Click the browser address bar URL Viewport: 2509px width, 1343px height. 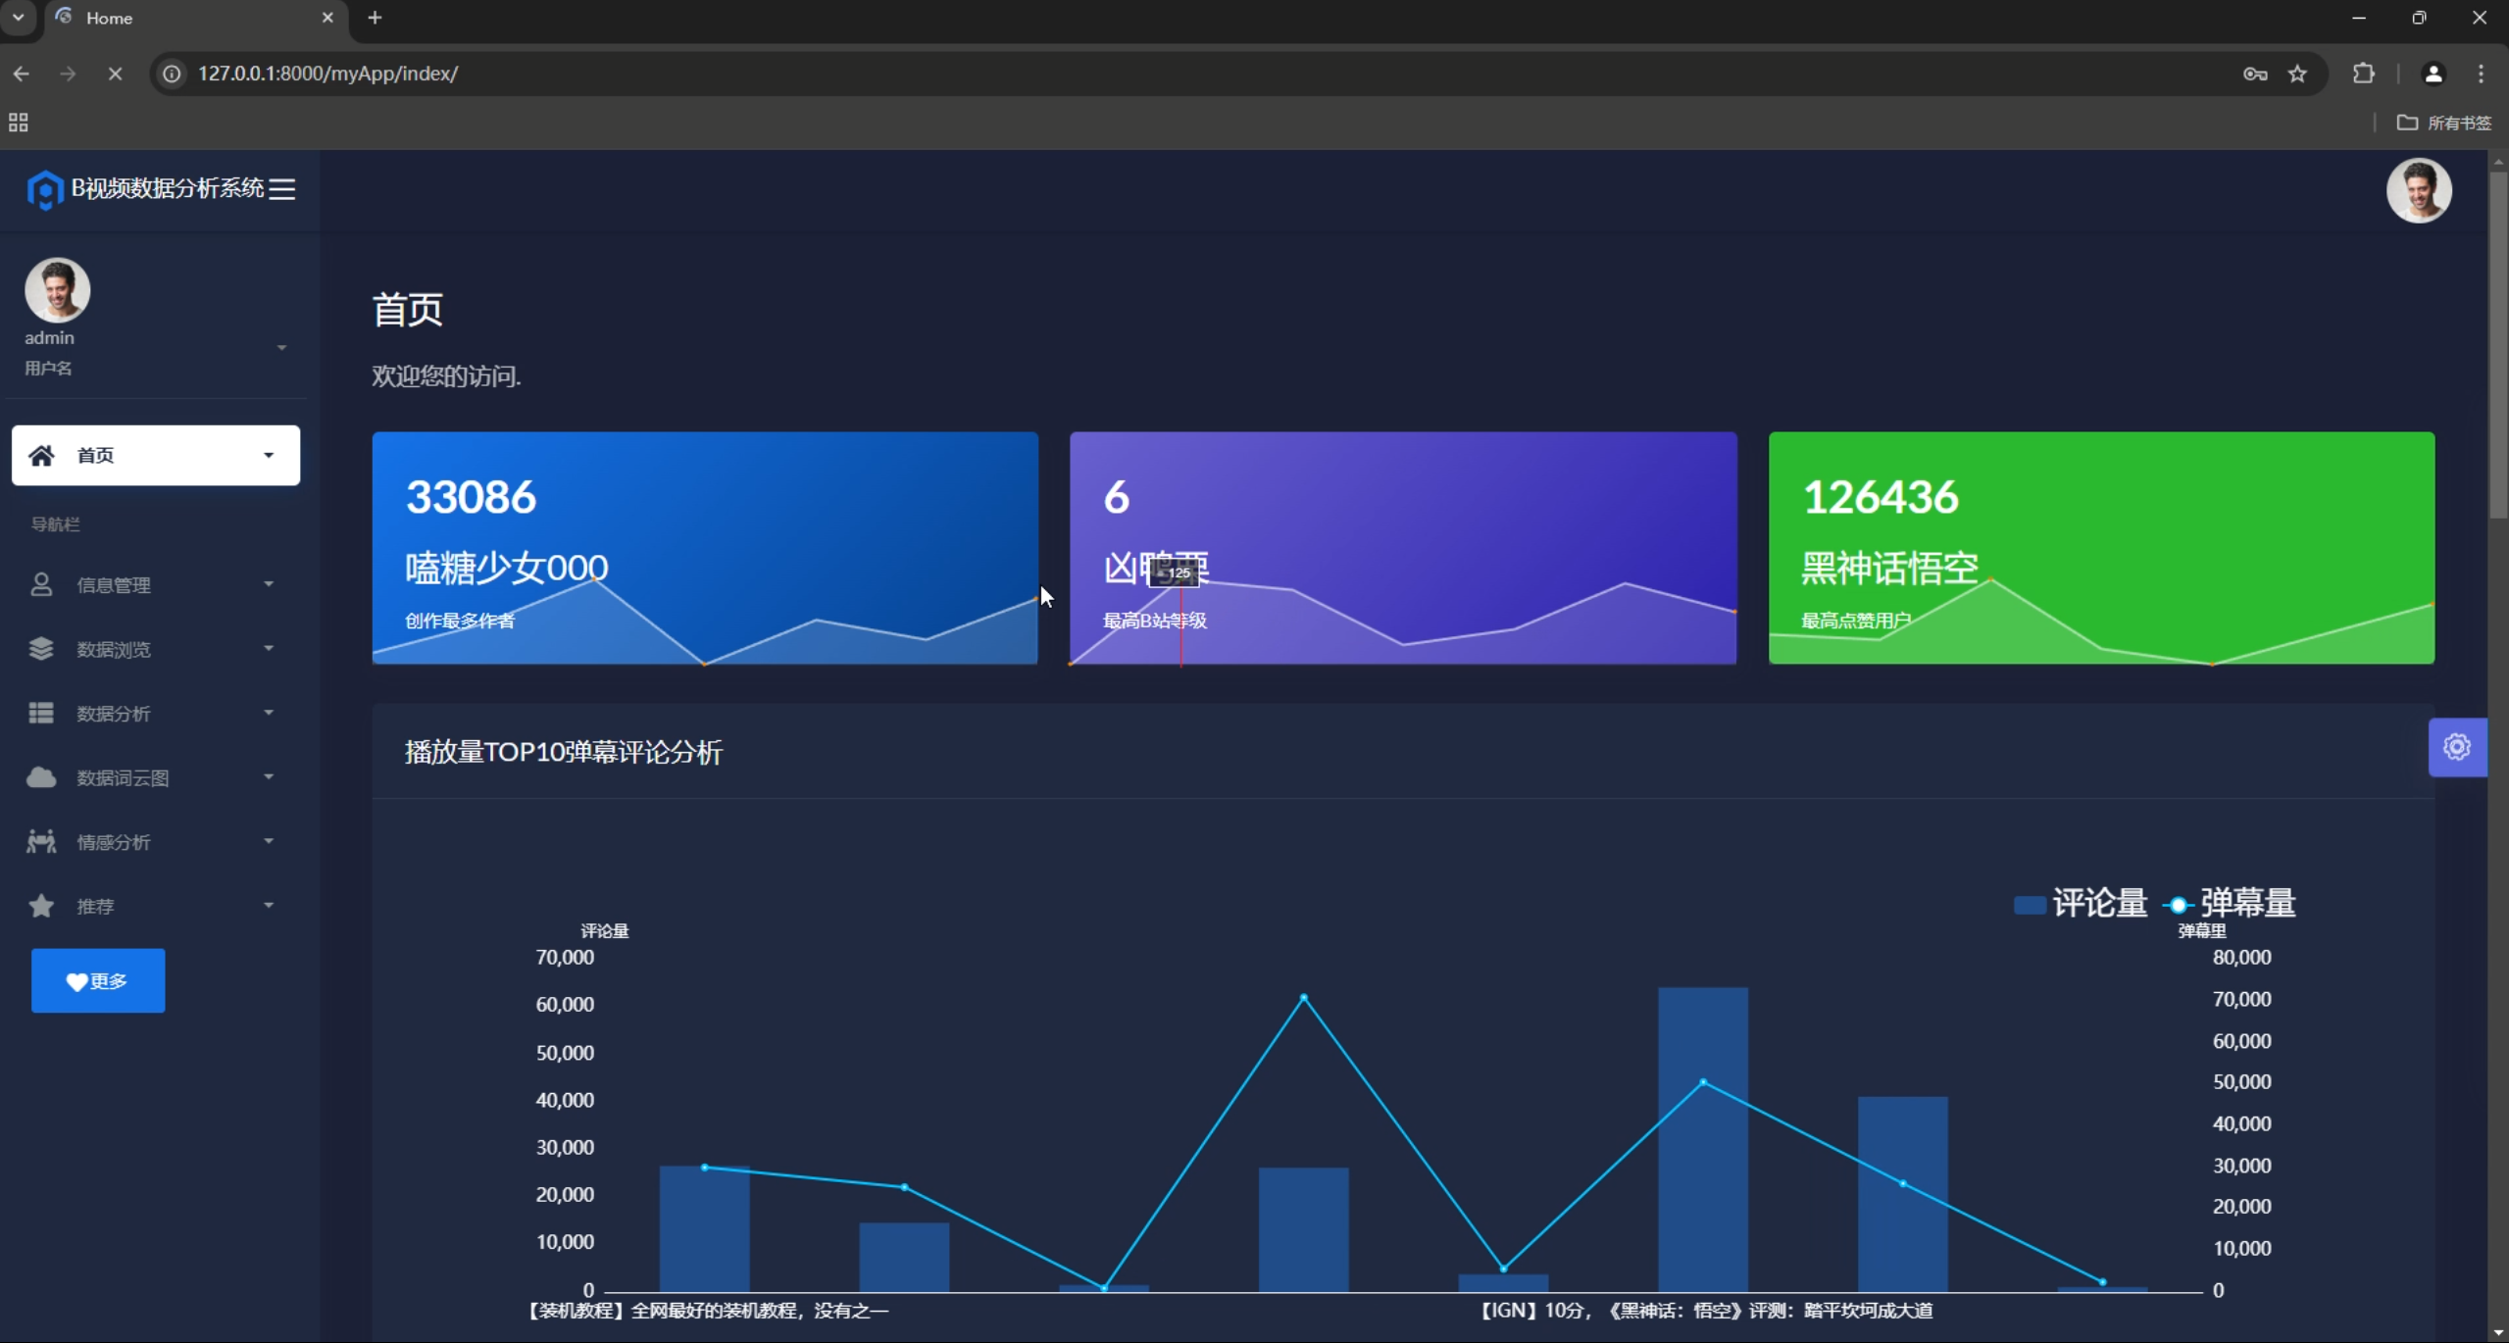pos(327,74)
